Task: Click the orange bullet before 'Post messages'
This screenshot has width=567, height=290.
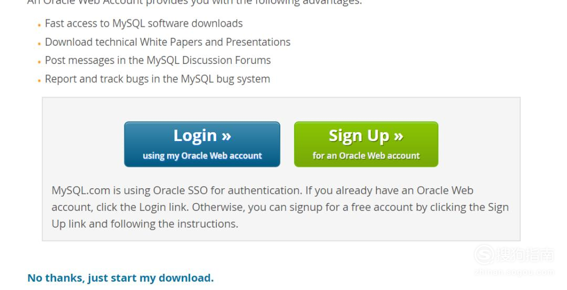Action: coord(39,62)
